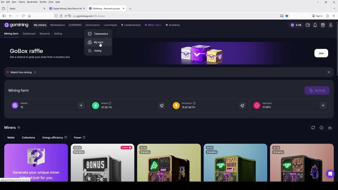338x190 pixels.
Task: Open browser History menu
Action: 22,2
